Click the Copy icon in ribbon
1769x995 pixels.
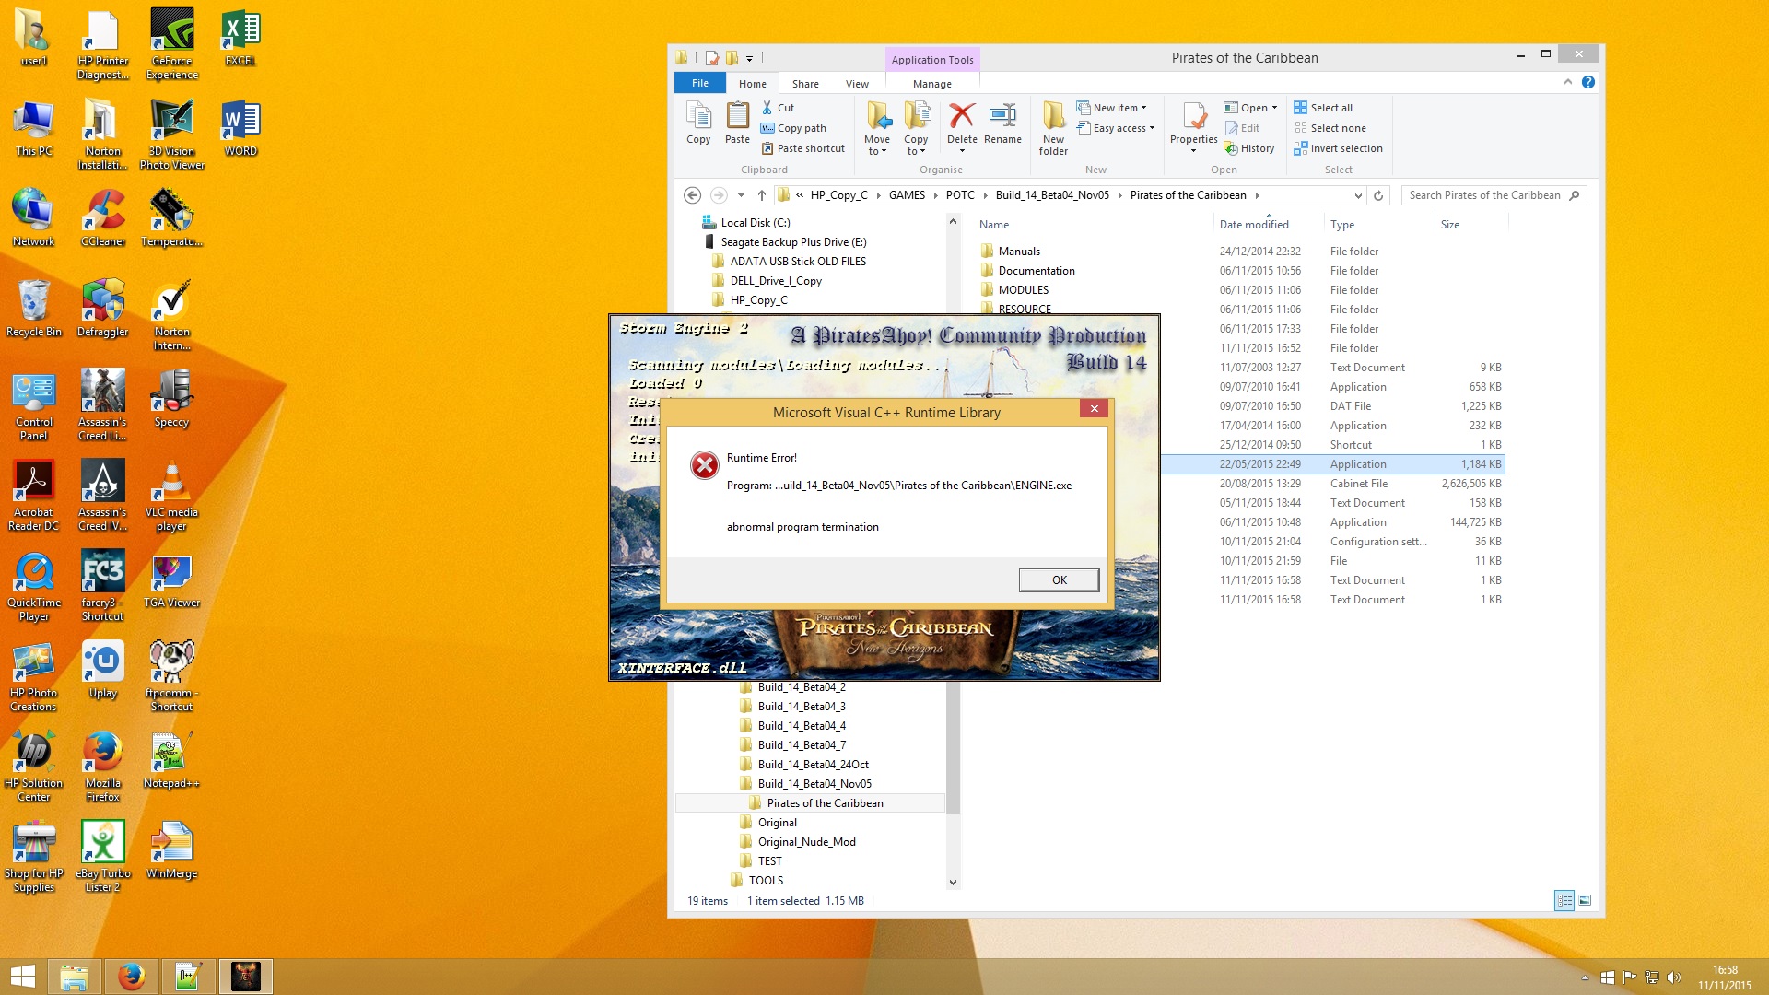pyautogui.click(x=698, y=123)
